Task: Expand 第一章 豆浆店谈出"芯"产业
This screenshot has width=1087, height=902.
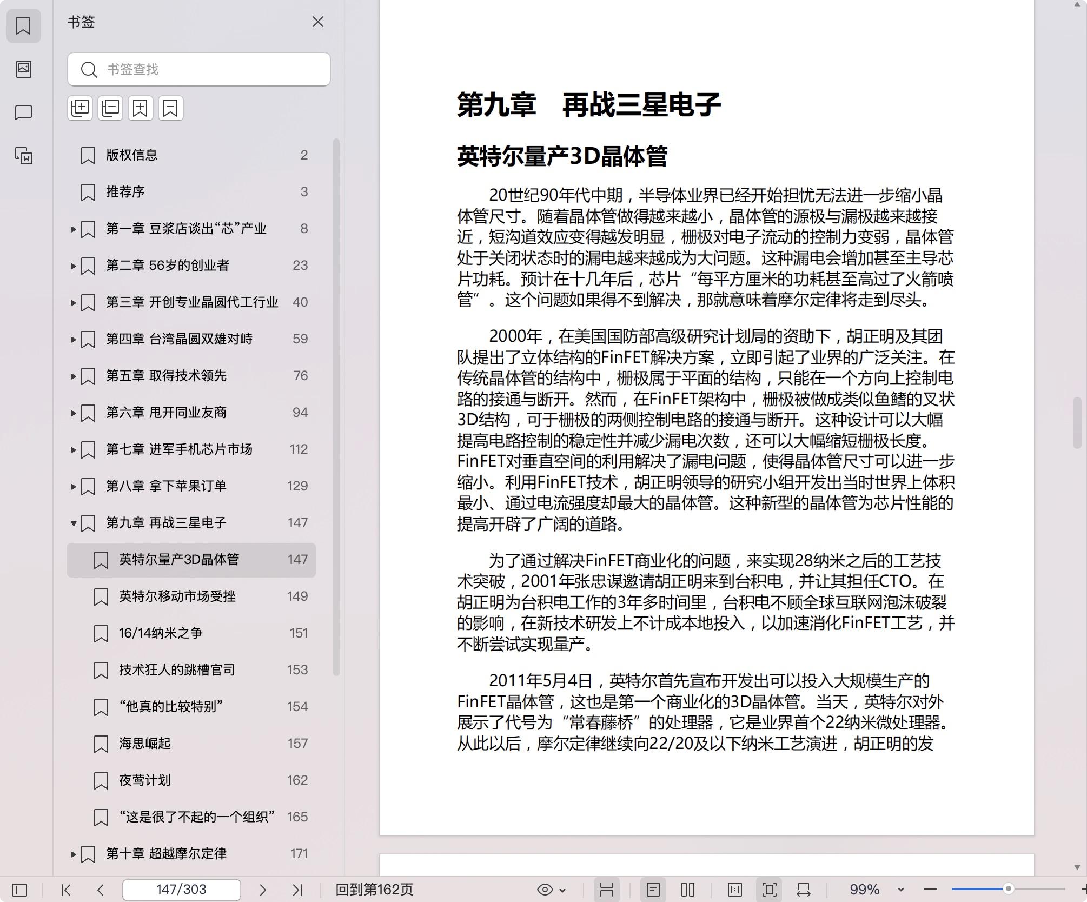Action: point(73,229)
